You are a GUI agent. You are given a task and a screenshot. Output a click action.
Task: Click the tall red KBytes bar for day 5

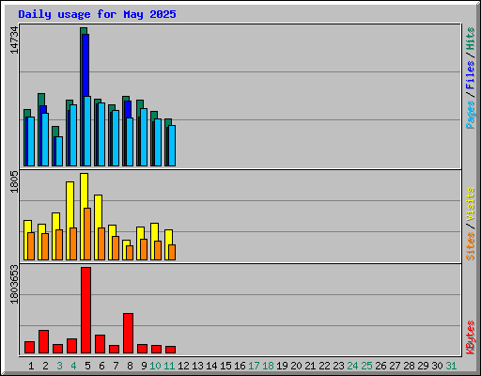(85, 310)
